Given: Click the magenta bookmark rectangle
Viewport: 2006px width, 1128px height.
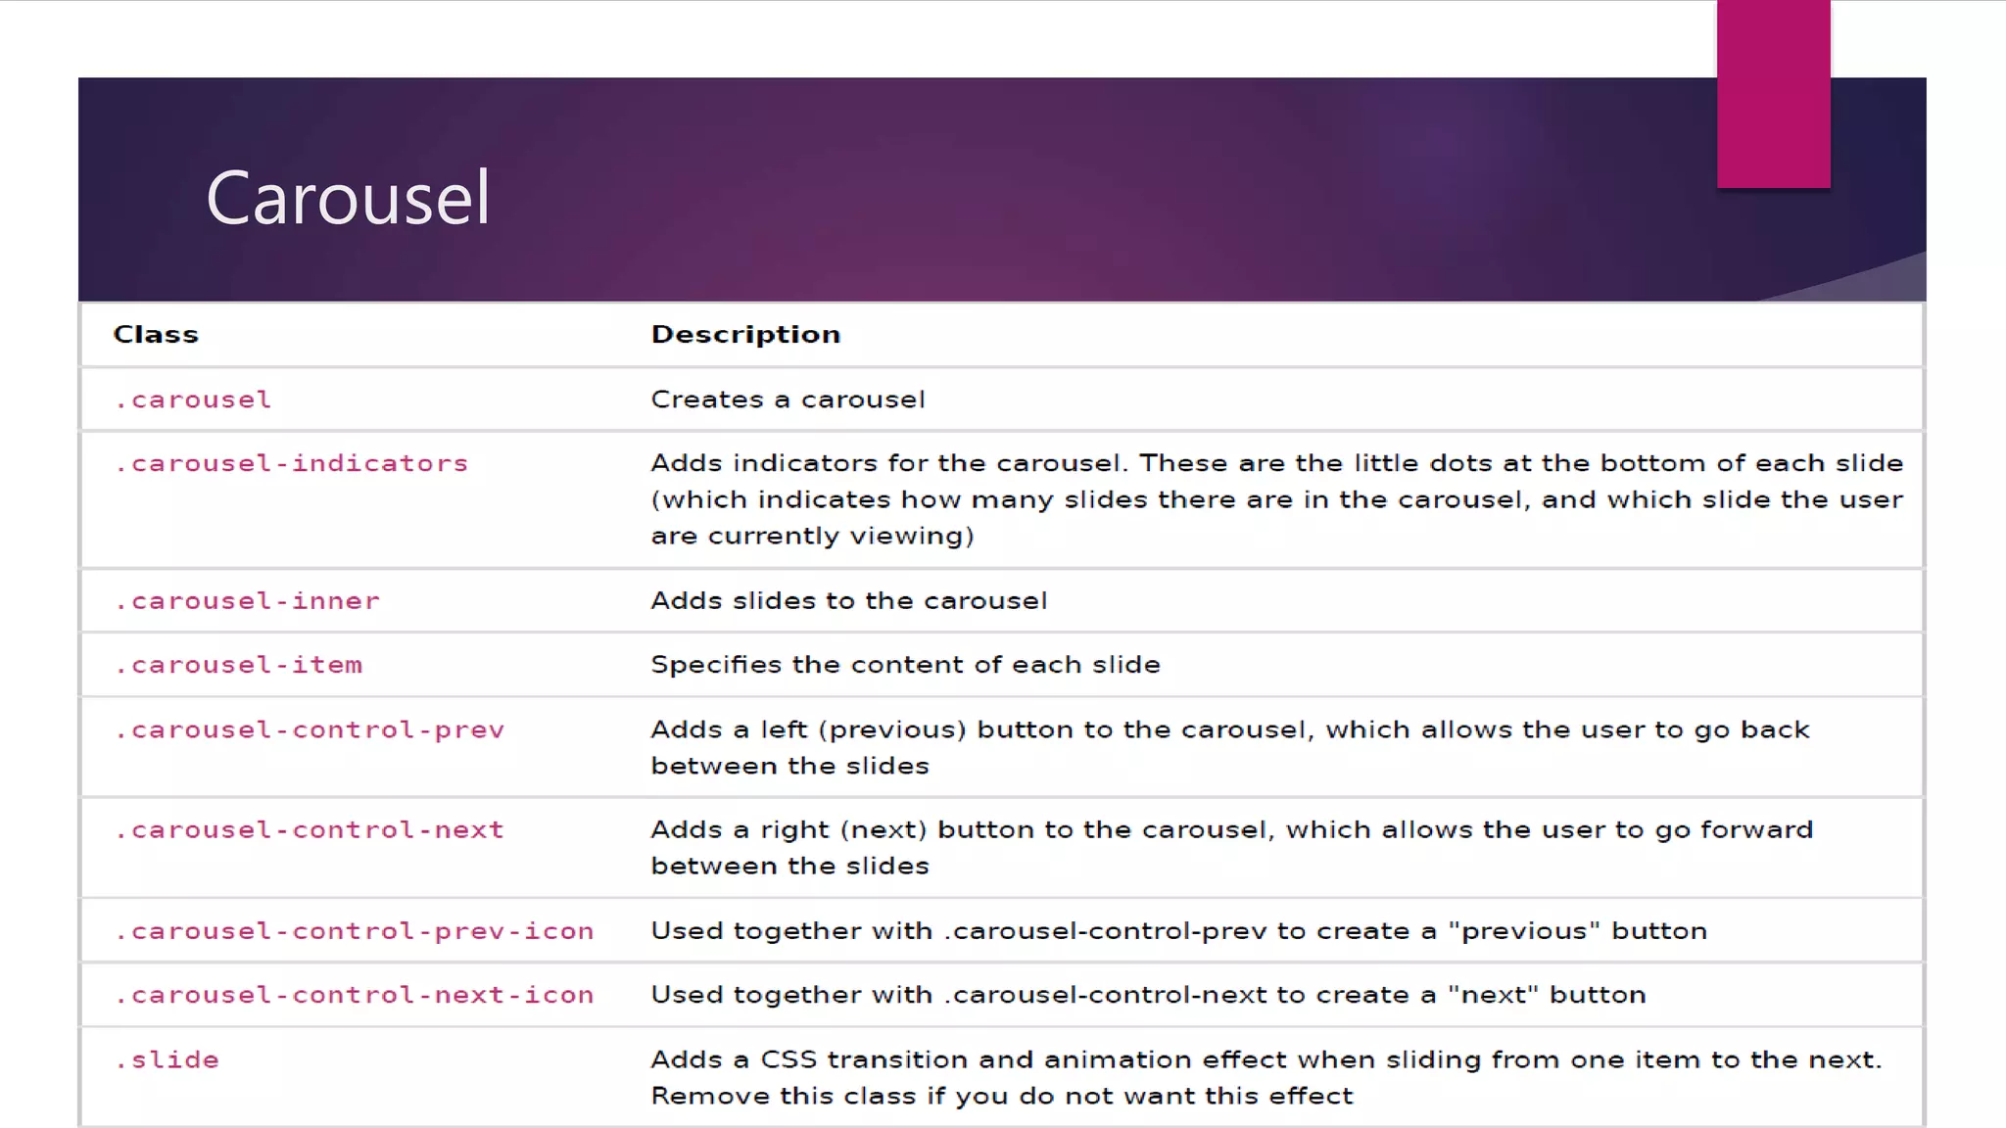Looking at the screenshot, I should pos(1773,94).
